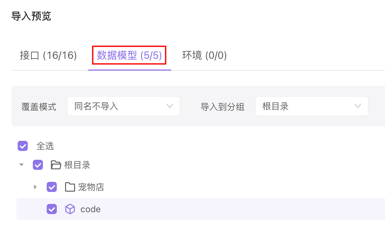Screen dimensions: 385x233
Task: Collapse the 根目录 tree node
Action: pos(21,165)
